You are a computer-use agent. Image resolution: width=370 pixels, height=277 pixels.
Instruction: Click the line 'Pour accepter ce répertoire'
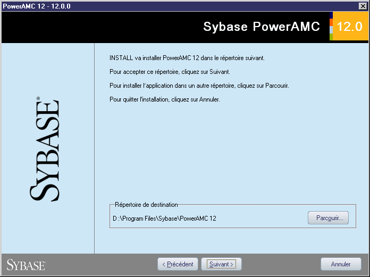(170, 72)
